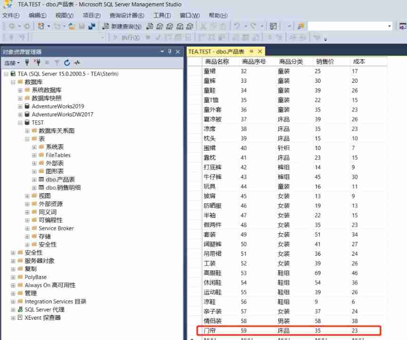Open the 连接 (Connect) dropdown in Object Explorer
The width and height of the screenshot is (407, 340).
click(x=14, y=63)
